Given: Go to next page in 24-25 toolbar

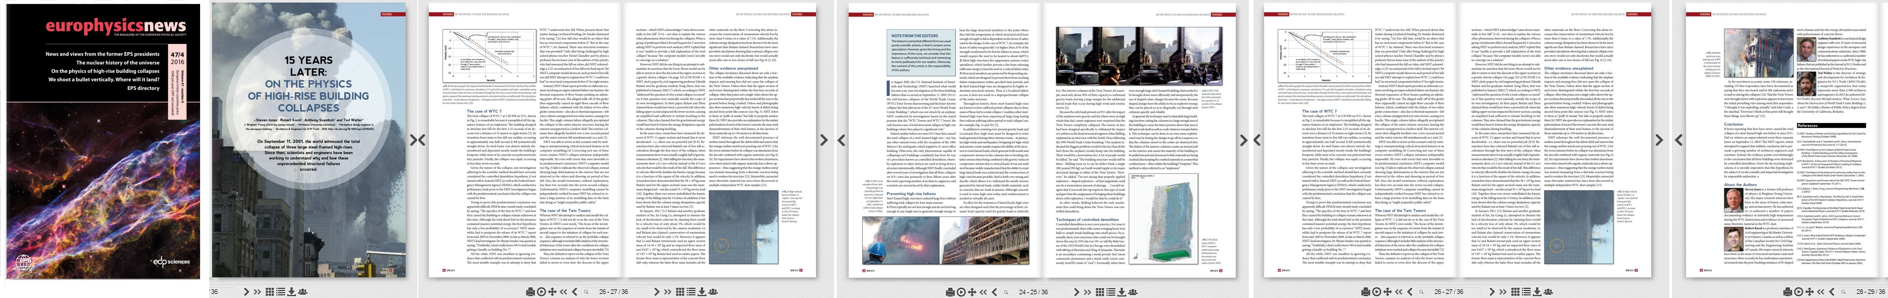Looking at the screenshot, I should (1077, 292).
